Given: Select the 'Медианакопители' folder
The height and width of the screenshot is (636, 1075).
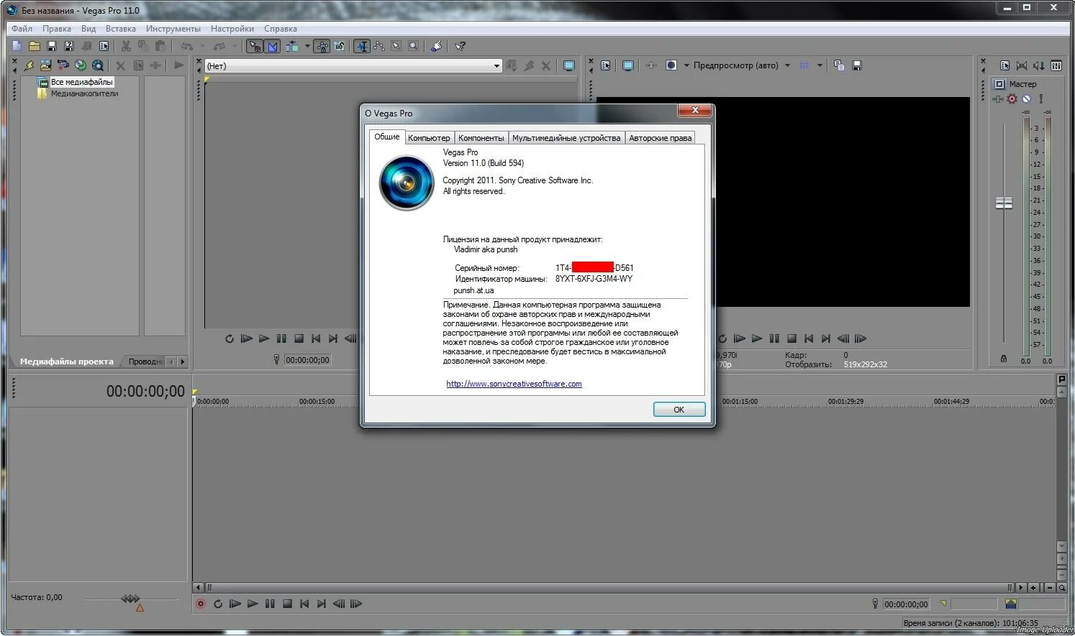Looking at the screenshot, I should click(x=84, y=93).
